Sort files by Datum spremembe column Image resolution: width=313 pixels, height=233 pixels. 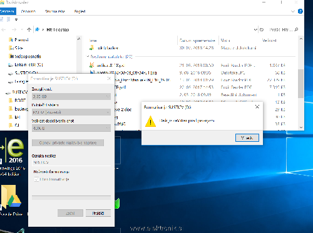(197, 41)
